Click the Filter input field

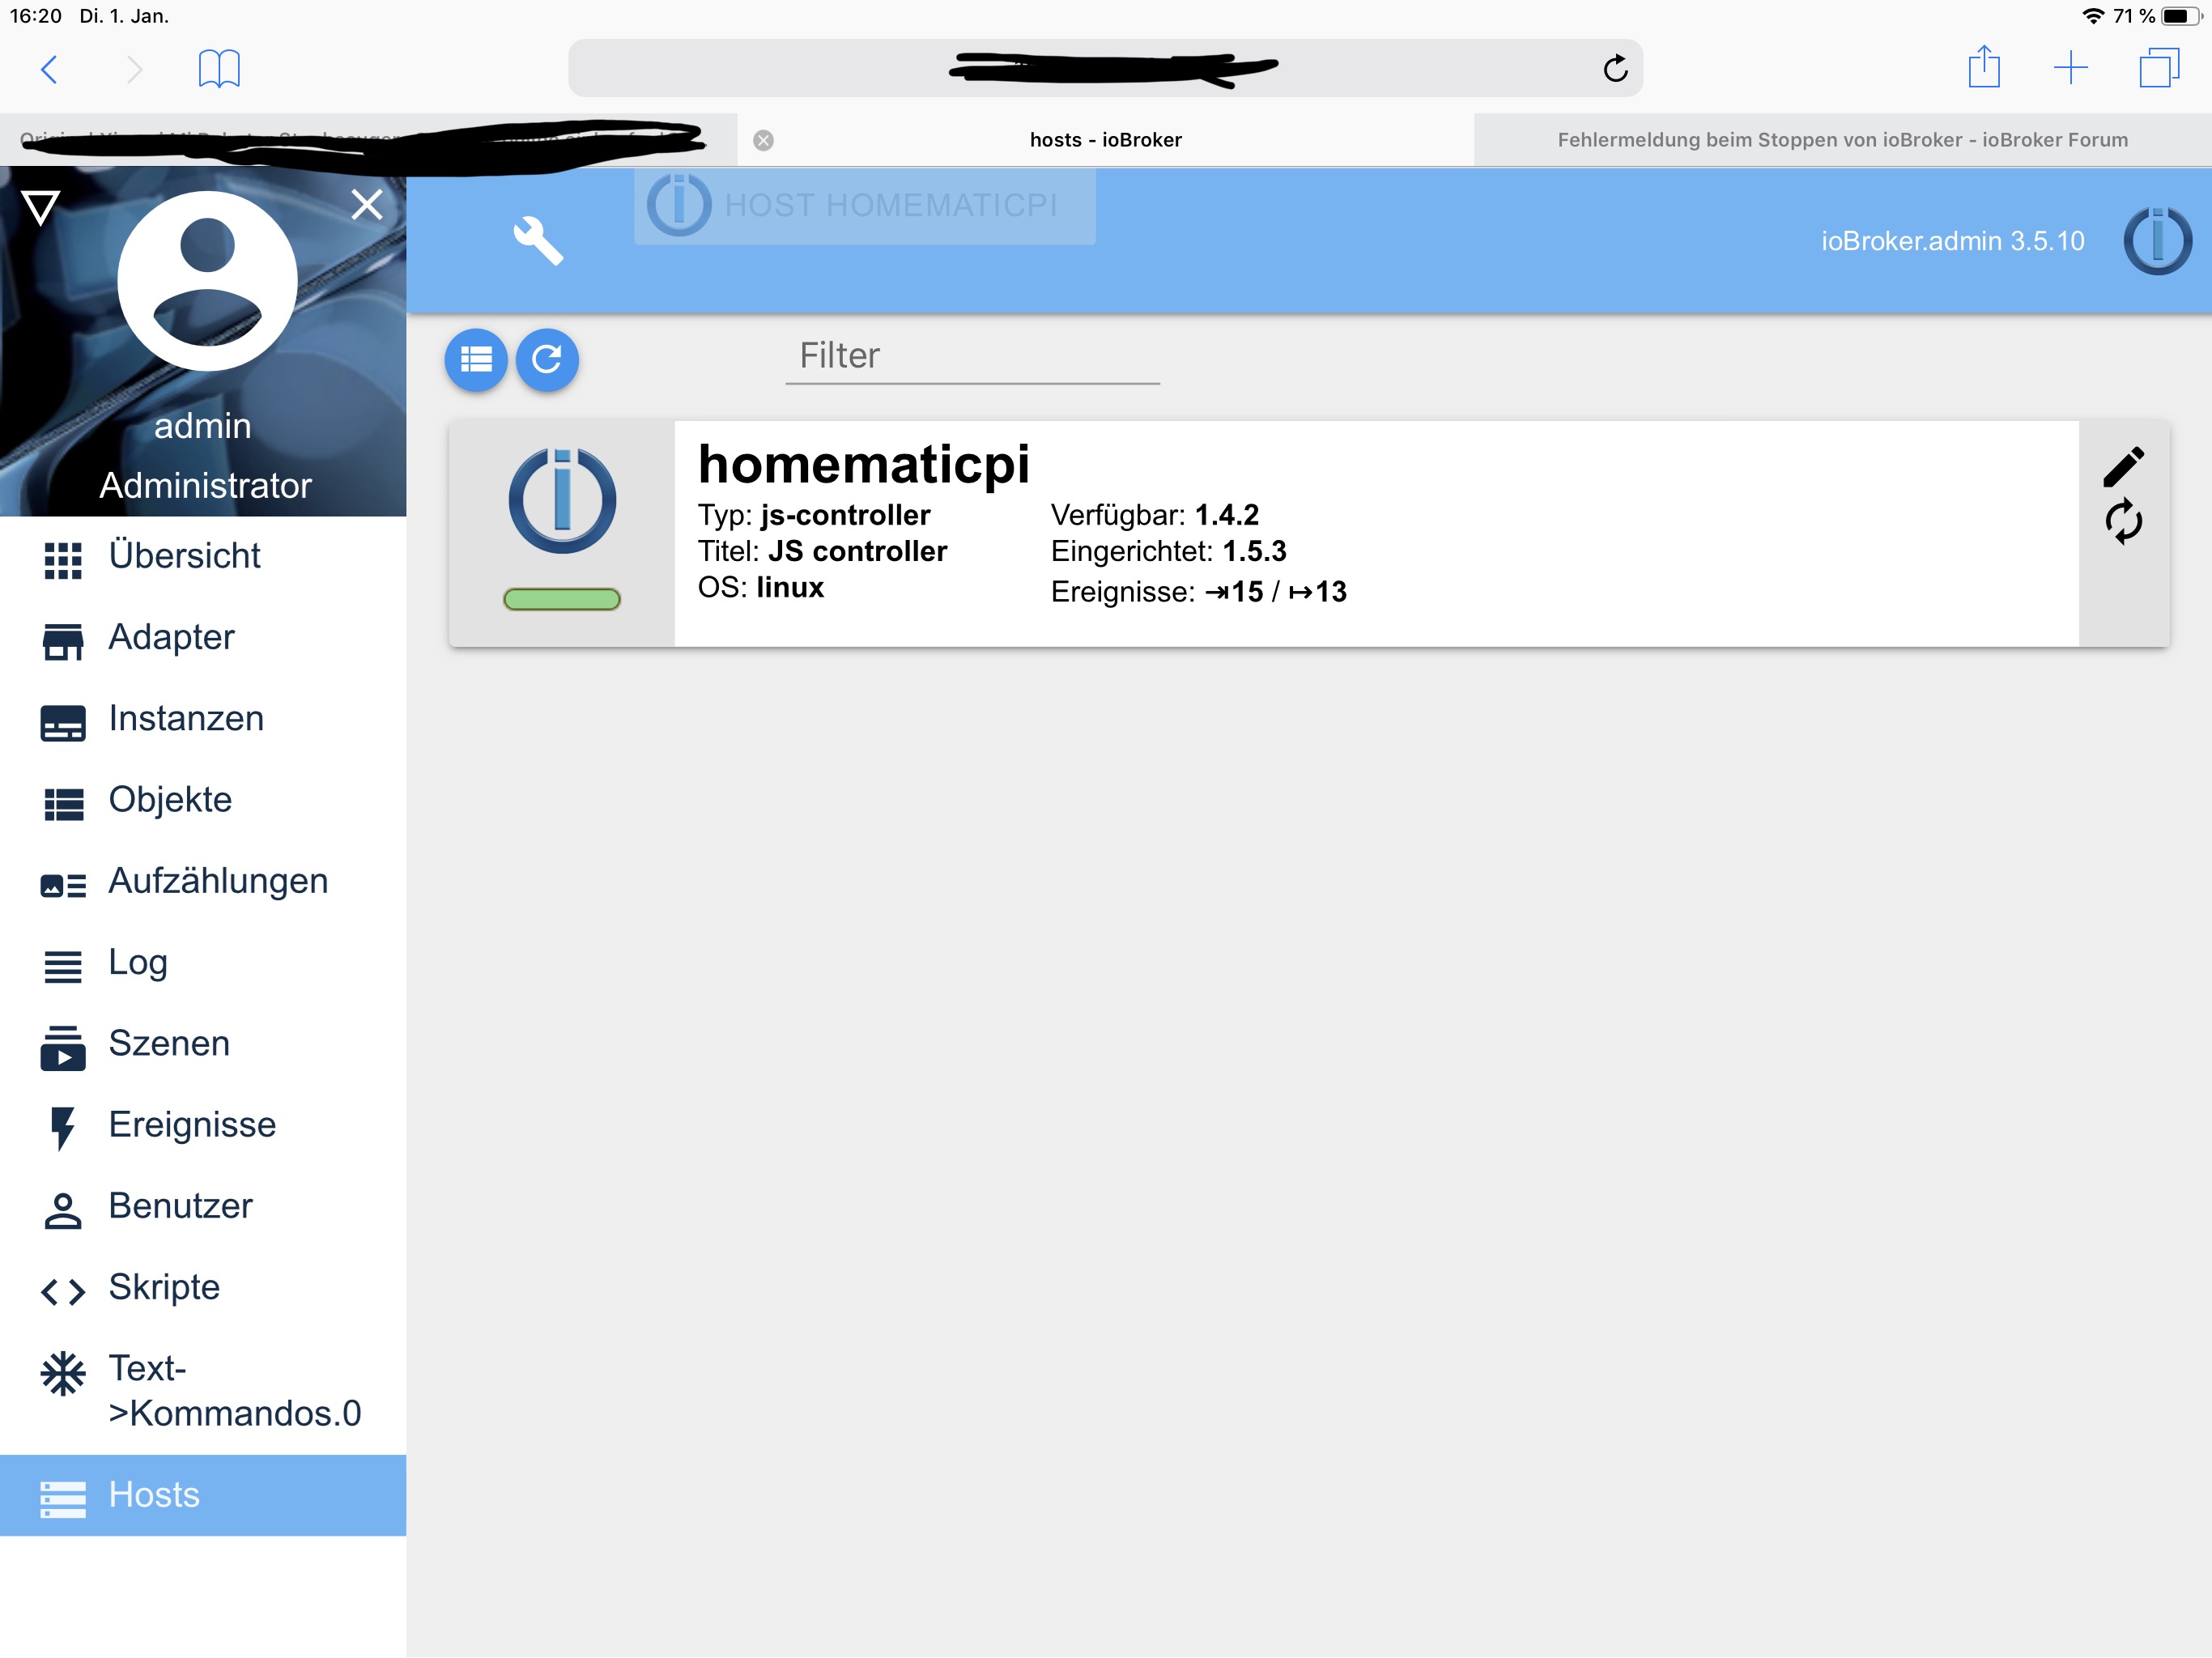972,356
